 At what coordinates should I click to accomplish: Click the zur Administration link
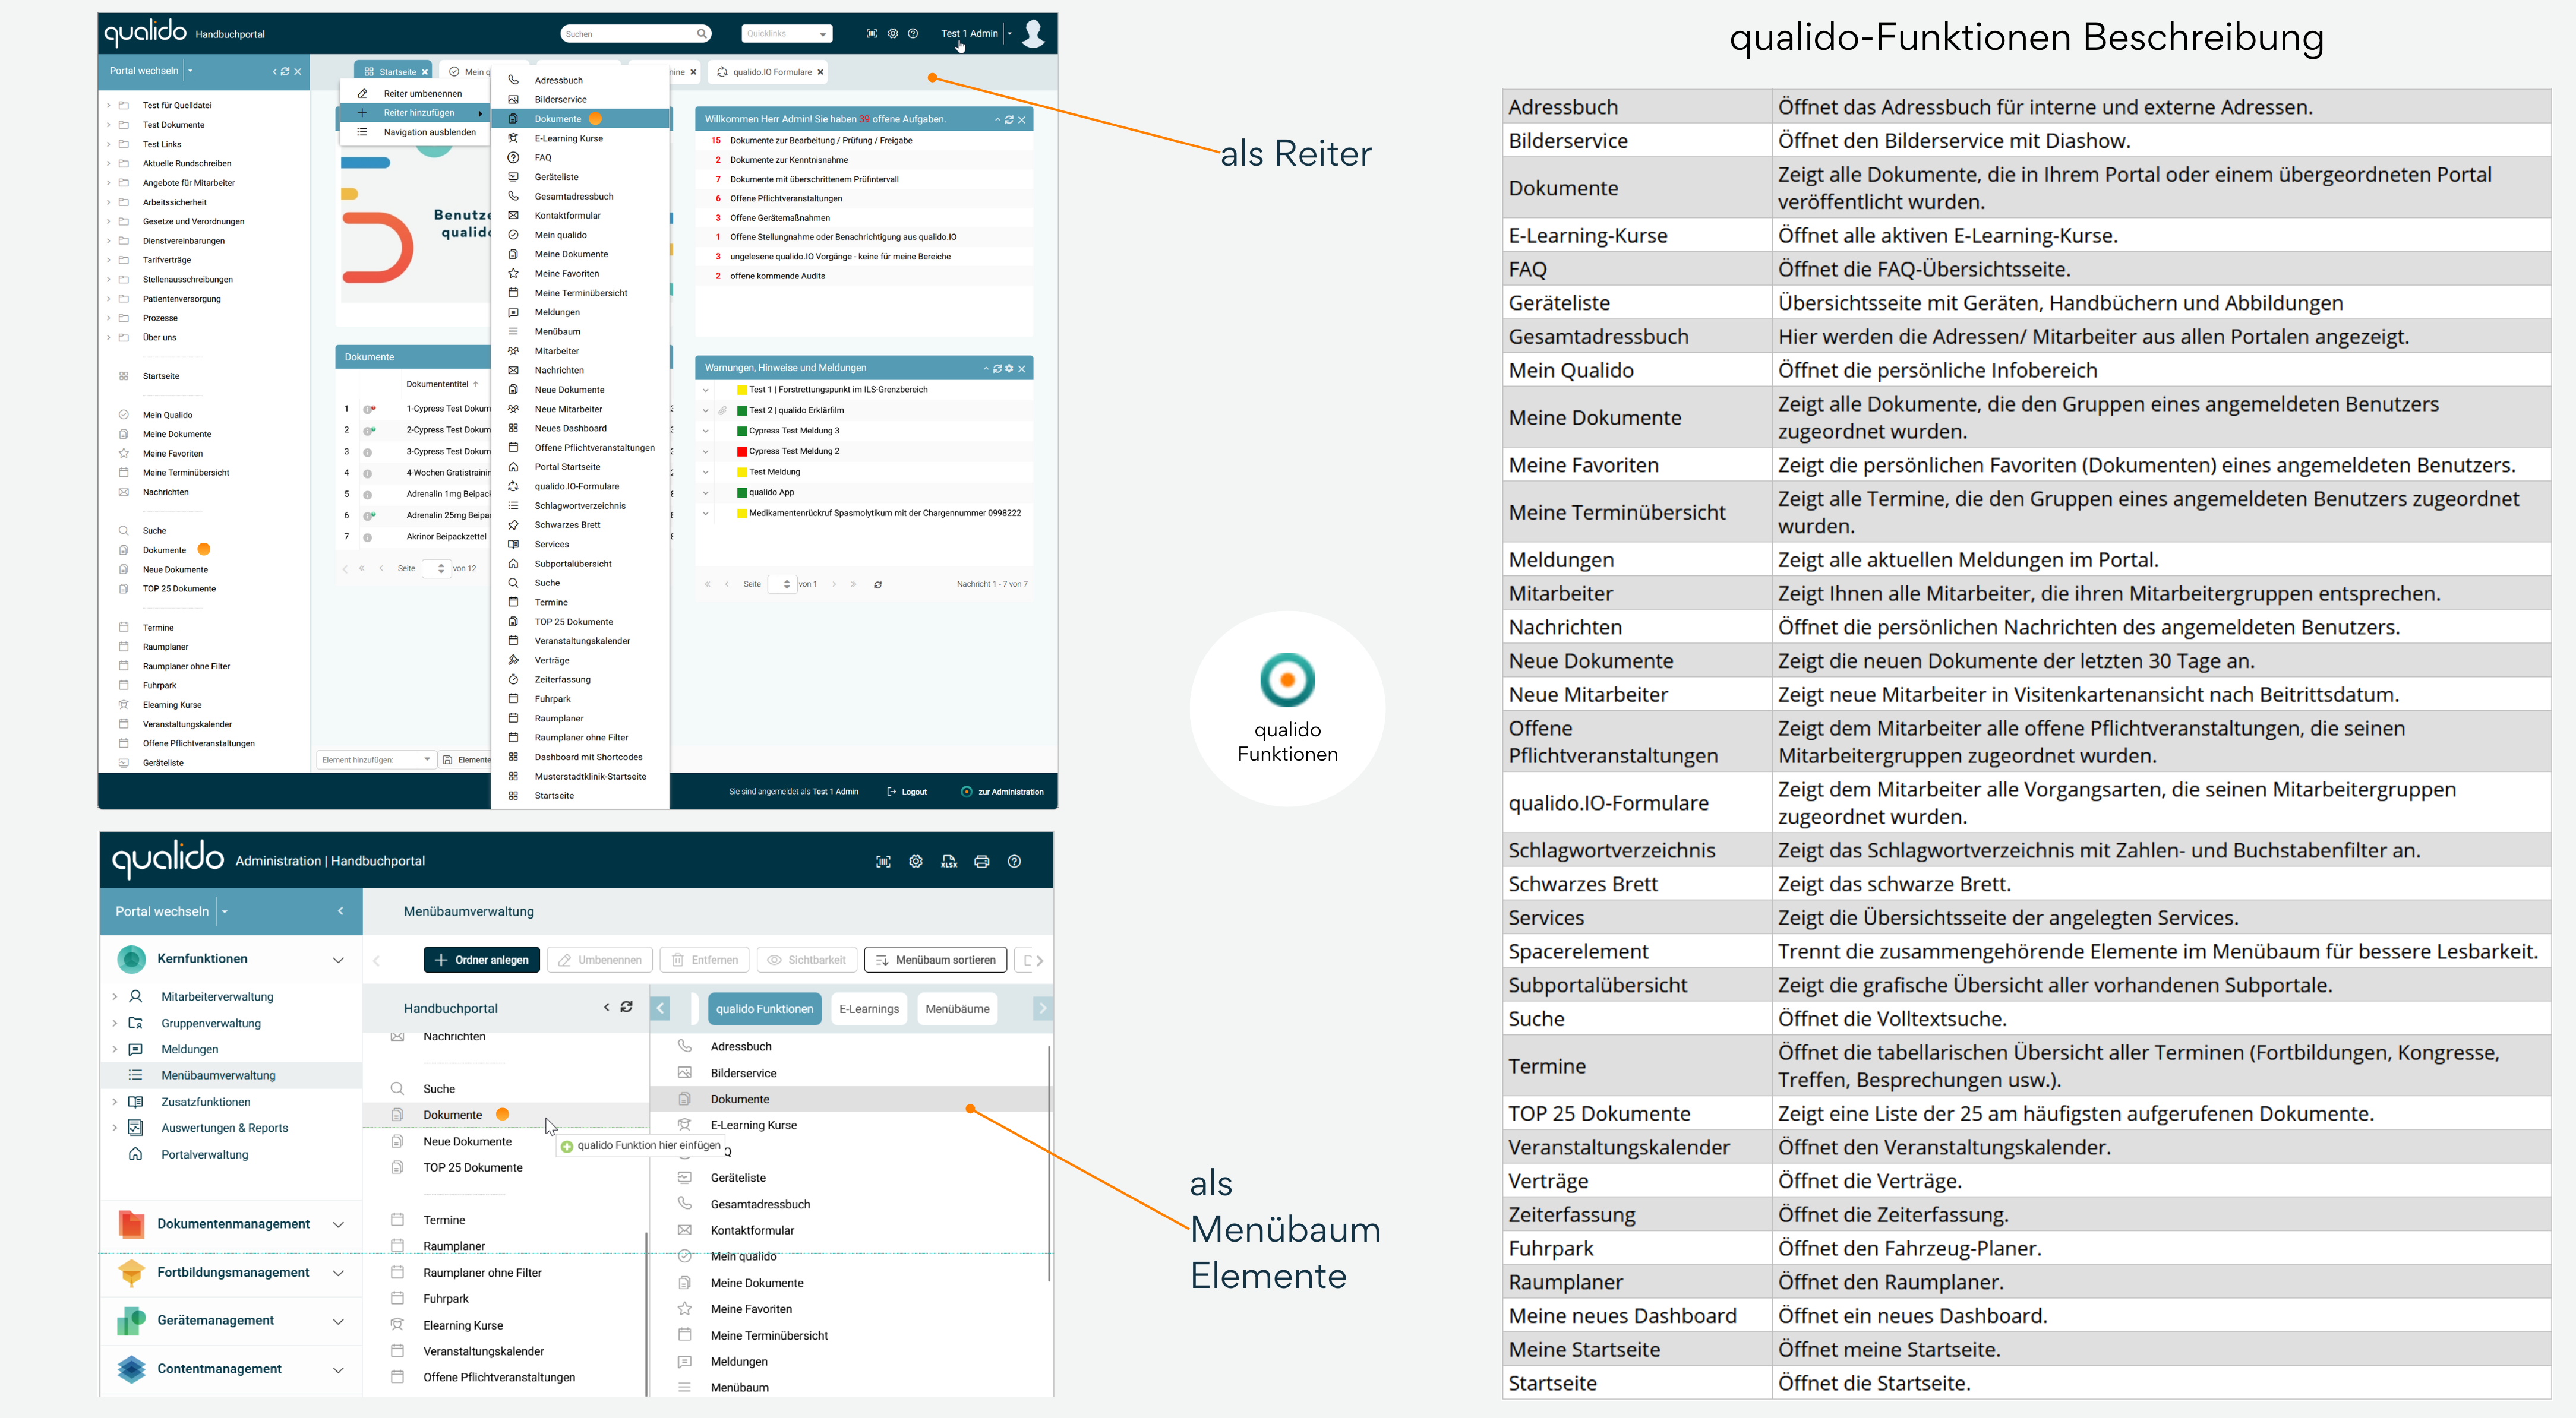[x=1002, y=792]
